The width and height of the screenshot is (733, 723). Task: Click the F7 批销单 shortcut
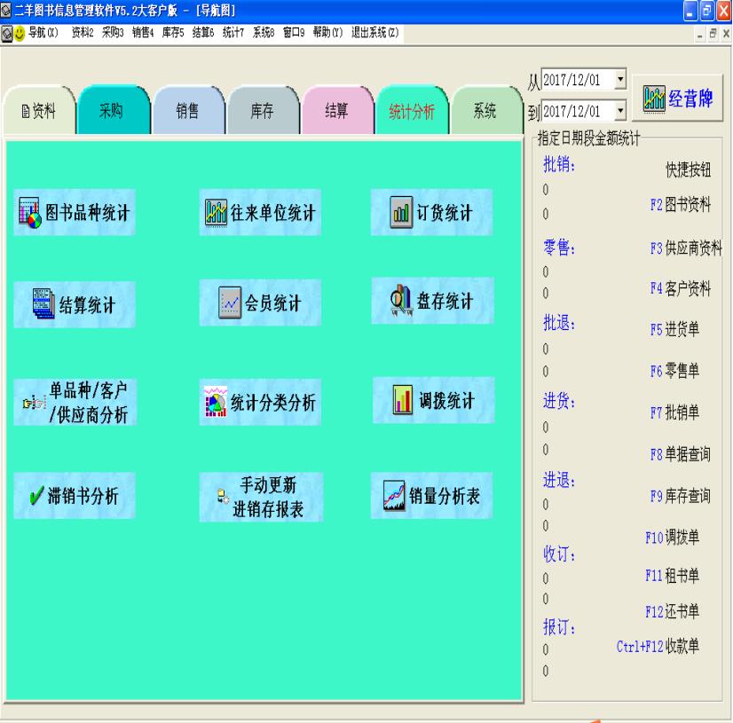[674, 413]
